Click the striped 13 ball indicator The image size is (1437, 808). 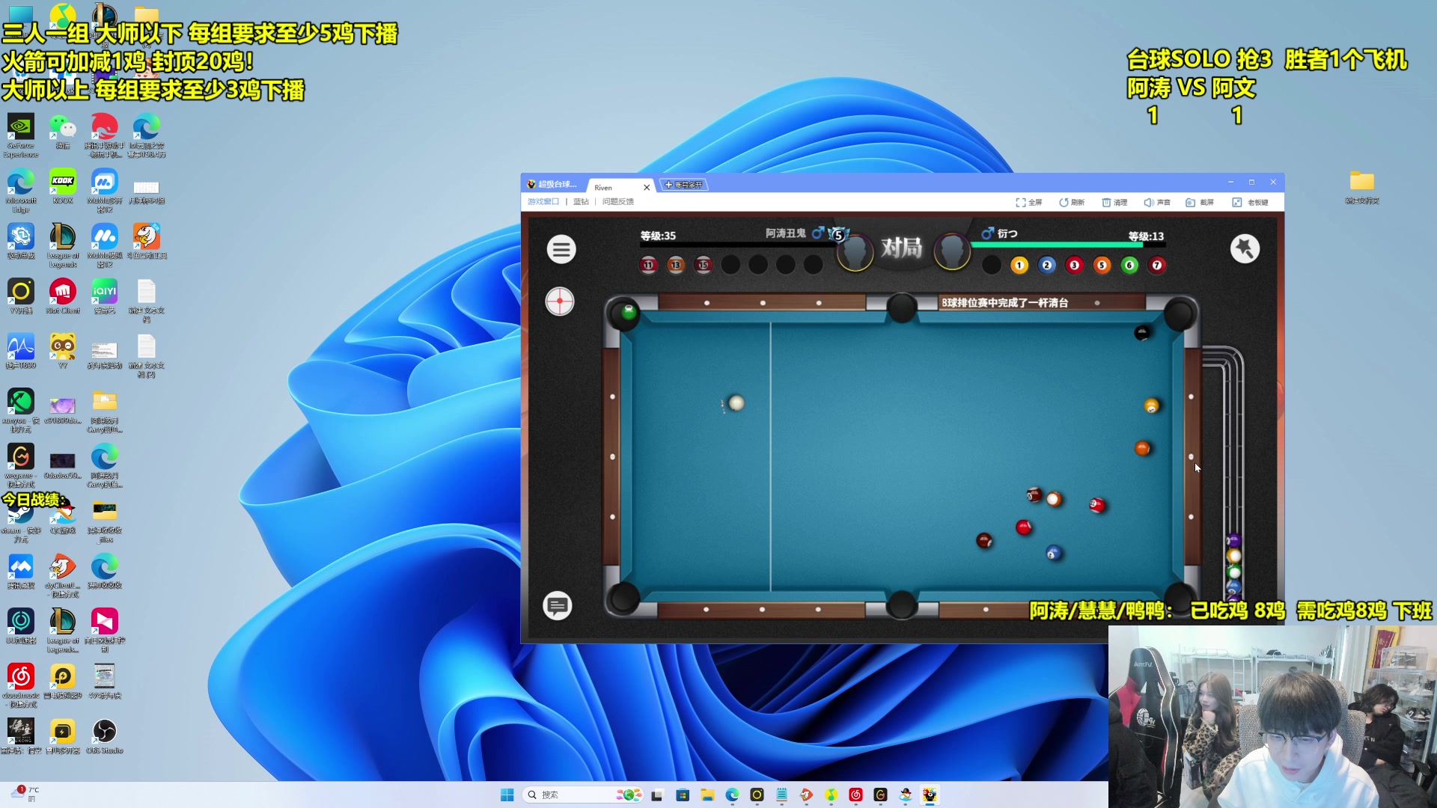[676, 265]
